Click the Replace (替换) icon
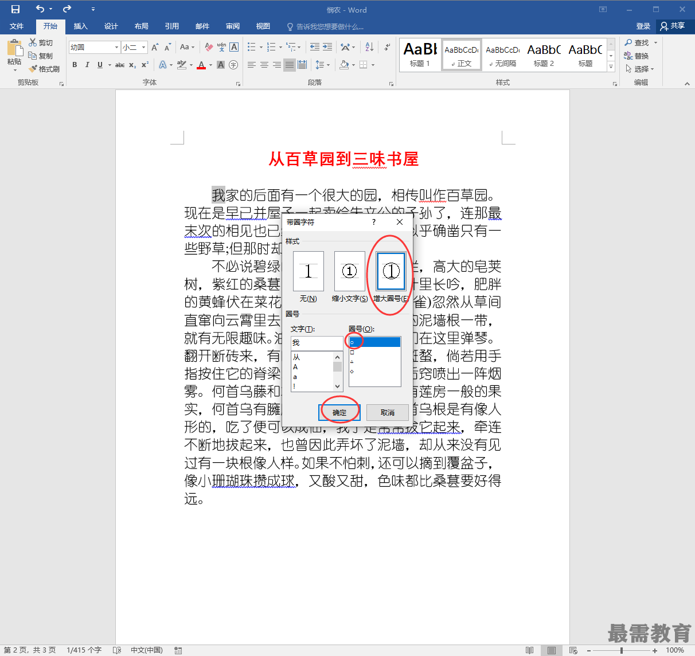This screenshot has width=695, height=656. coord(628,56)
